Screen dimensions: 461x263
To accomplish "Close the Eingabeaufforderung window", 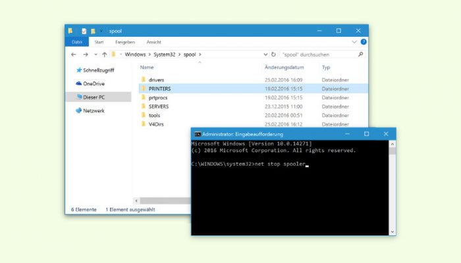I will pyautogui.click(x=386, y=134).
